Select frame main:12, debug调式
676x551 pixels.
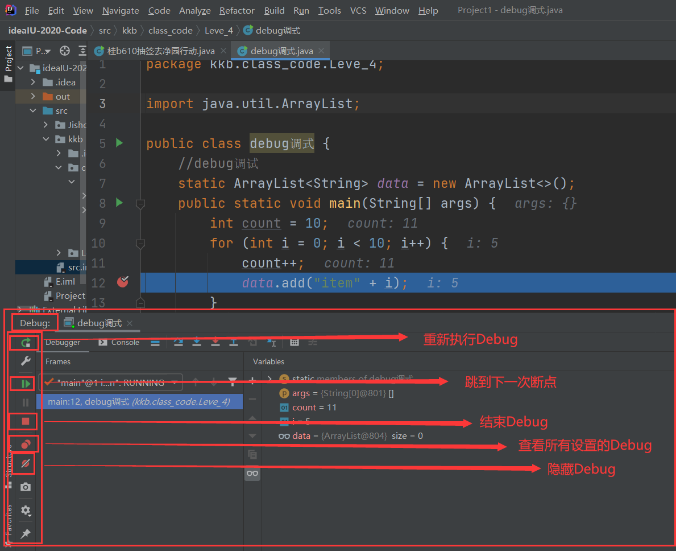pos(140,402)
